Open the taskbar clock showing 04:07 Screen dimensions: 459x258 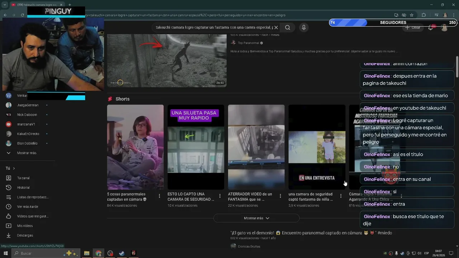tap(438, 253)
